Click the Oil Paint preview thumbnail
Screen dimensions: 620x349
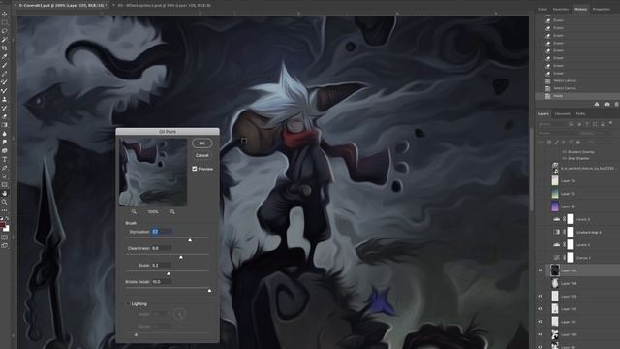tap(153, 173)
